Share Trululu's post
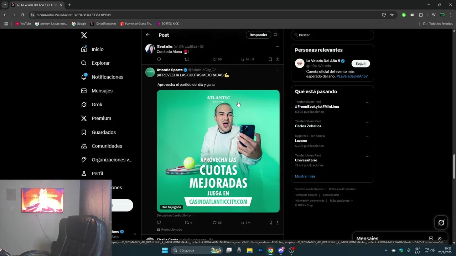This screenshot has height=256, width=456. pos(278,59)
